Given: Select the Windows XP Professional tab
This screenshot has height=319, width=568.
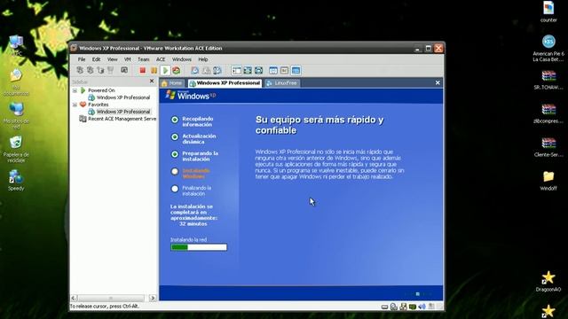Looking at the screenshot, I should click(x=225, y=83).
